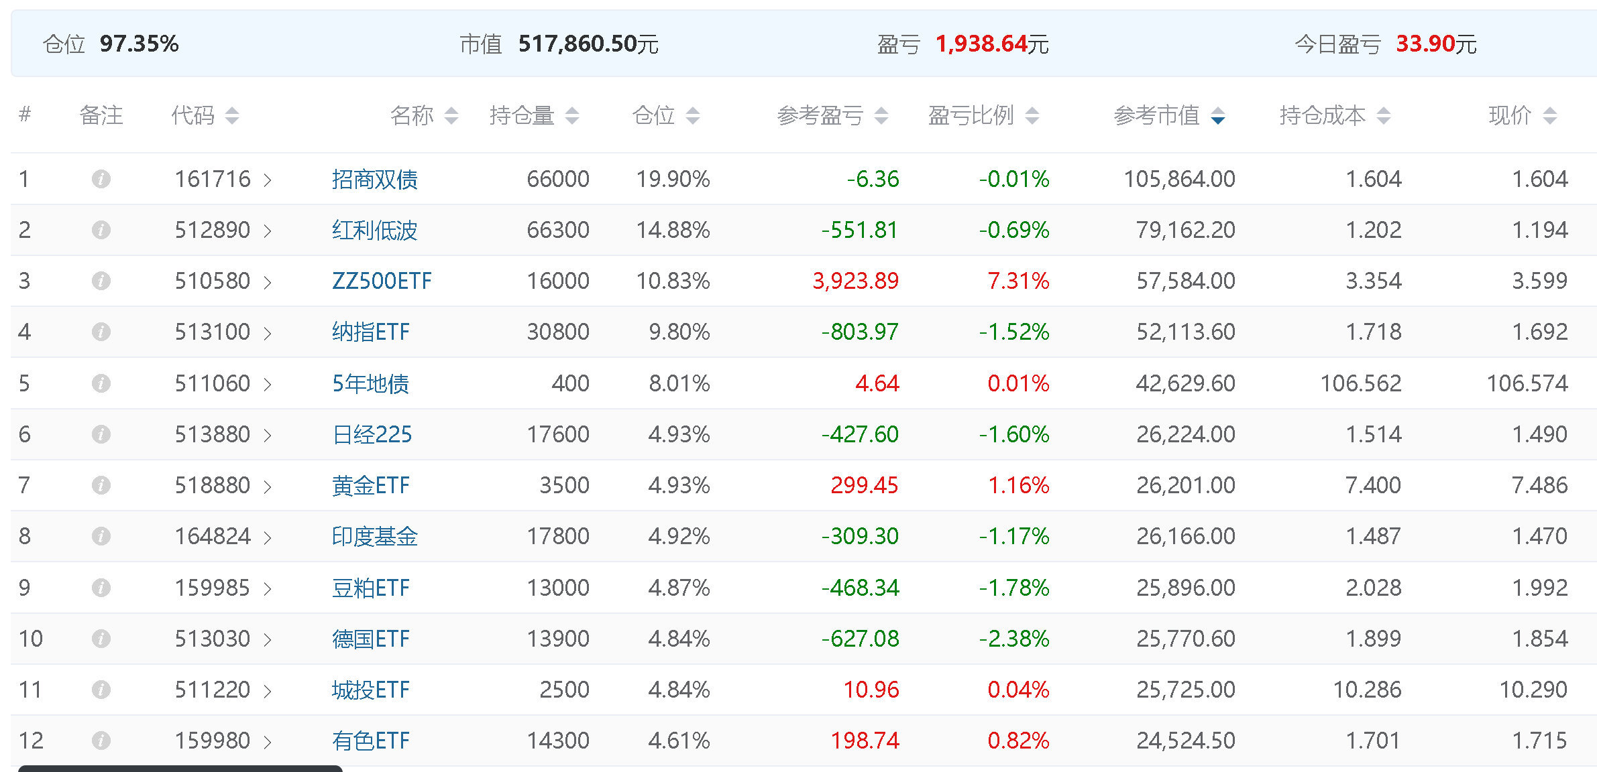Toggle sort on 盈亏比例 column
1597x772 pixels.
[x=1032, y=116]
